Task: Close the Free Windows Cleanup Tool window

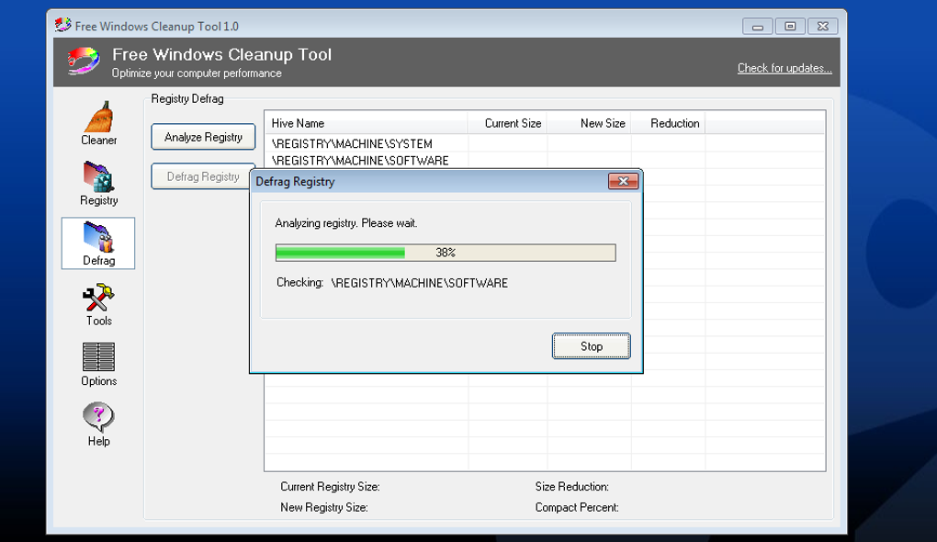Action: coord(823,27)
